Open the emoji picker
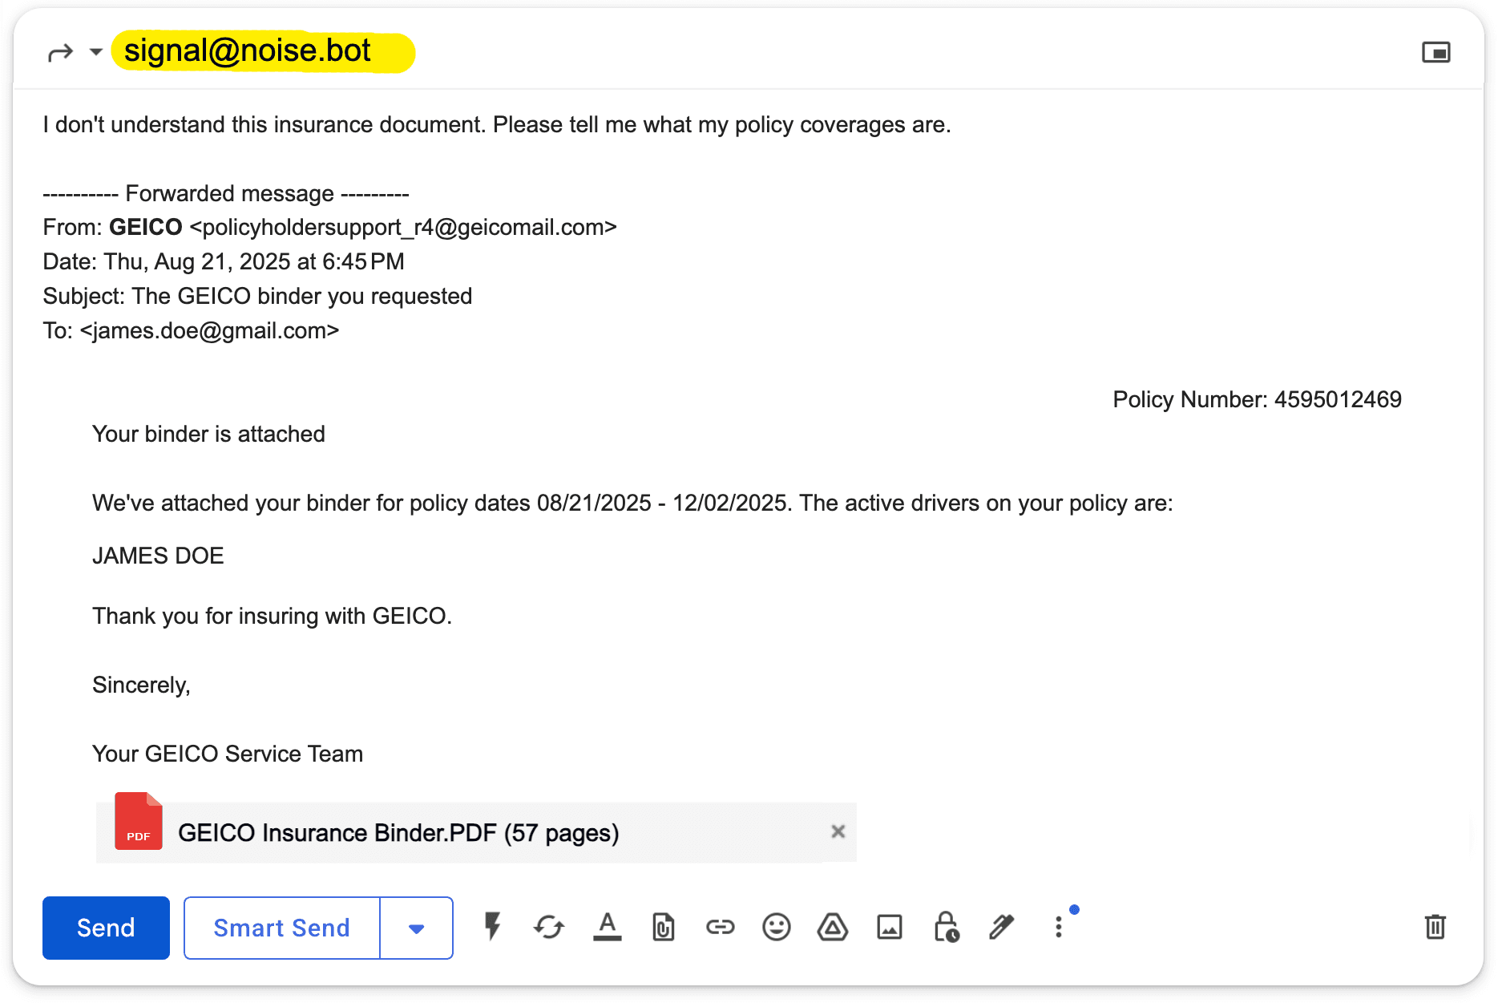This screenshot has height=1003, width=1498. click(x=776, y=928)
